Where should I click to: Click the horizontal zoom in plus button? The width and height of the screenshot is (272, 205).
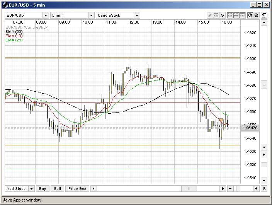pos(256,188)
